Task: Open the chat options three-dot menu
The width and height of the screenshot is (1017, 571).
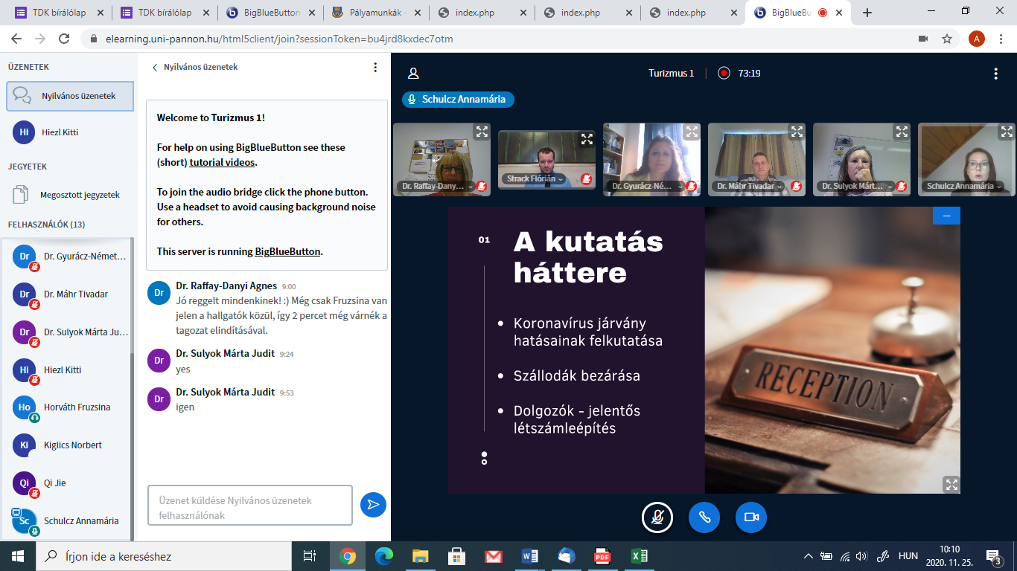Action: (x=375, y=67)
